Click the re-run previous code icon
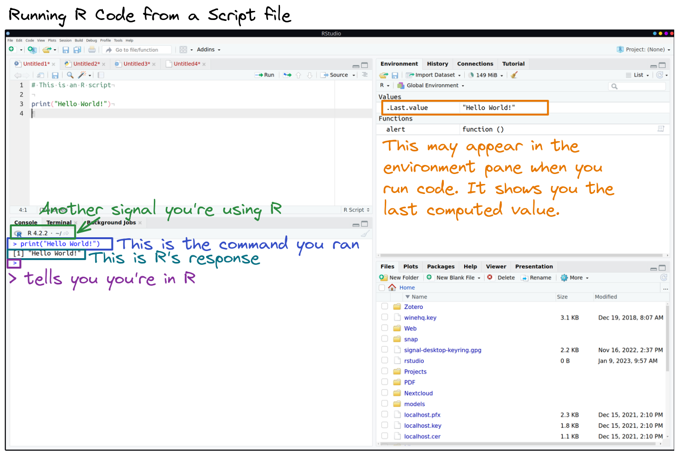 287,75
